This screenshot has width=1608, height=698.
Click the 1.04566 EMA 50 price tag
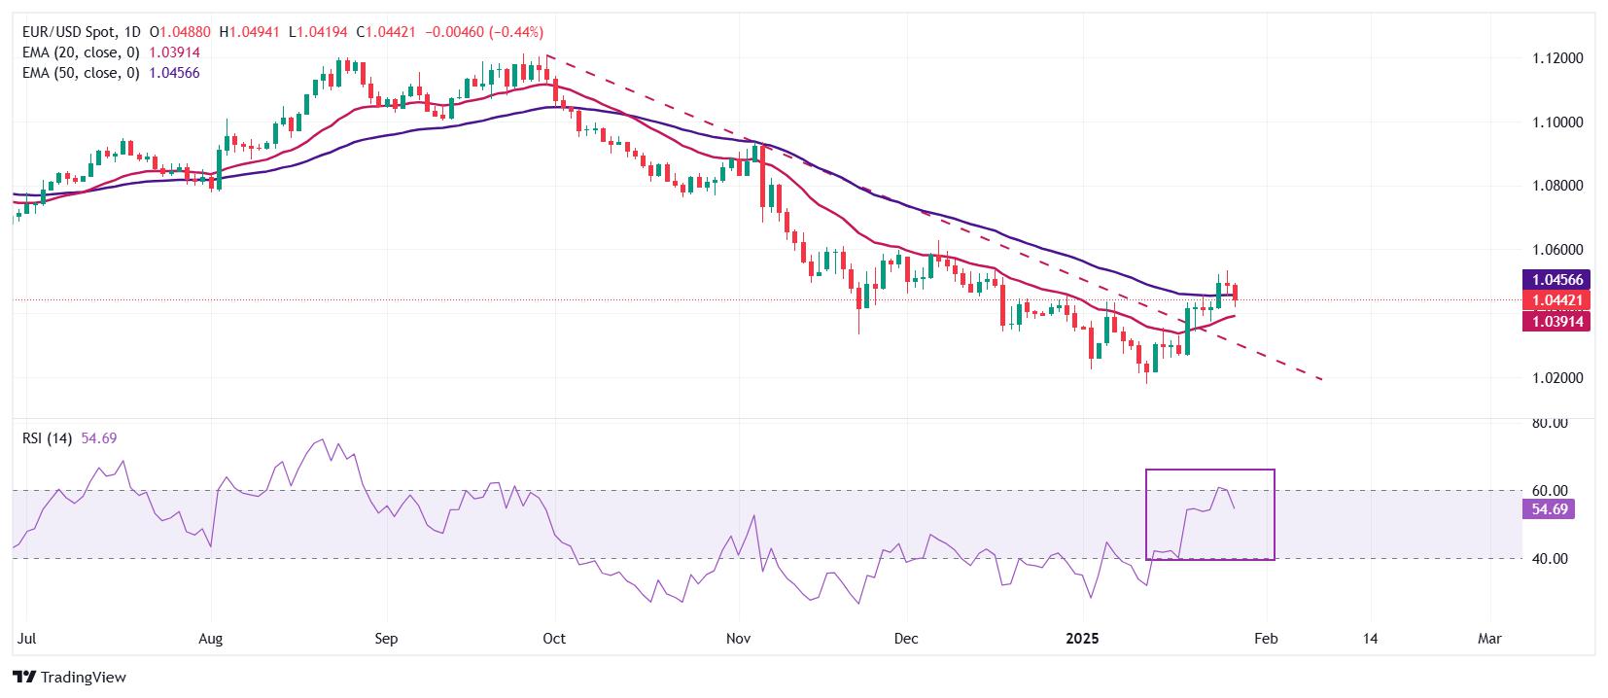click(x=1556, y=280)
